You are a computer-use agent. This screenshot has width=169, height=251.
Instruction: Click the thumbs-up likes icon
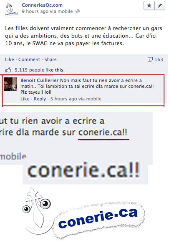[8, 70]
